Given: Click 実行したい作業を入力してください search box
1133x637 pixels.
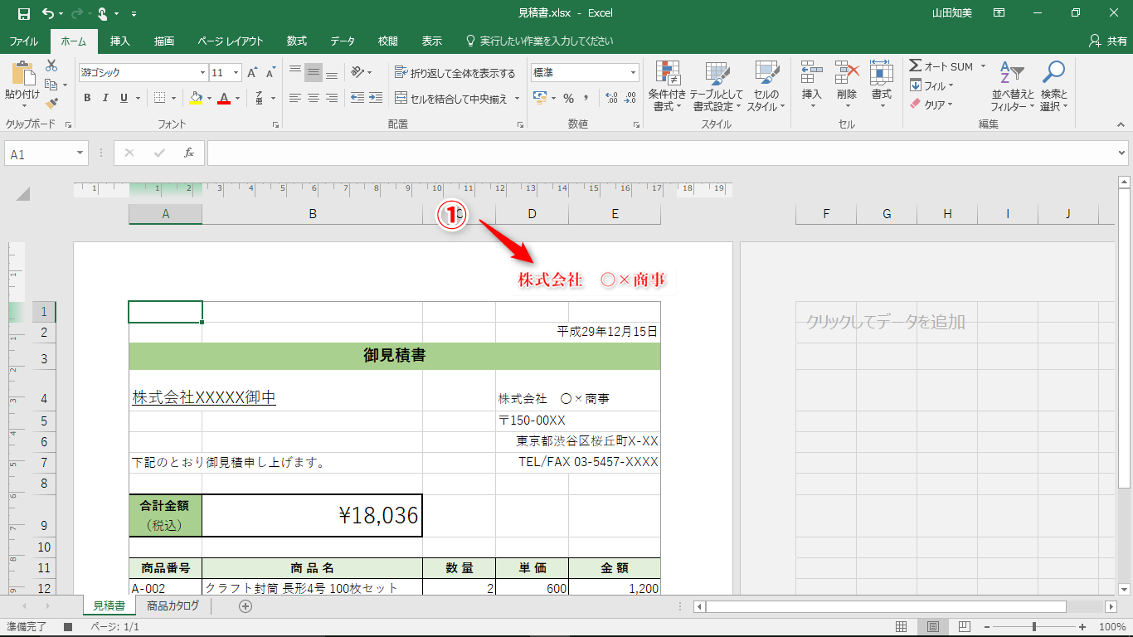Looking at the screenshot, I should pyautogui.click(x=539, y=41).
